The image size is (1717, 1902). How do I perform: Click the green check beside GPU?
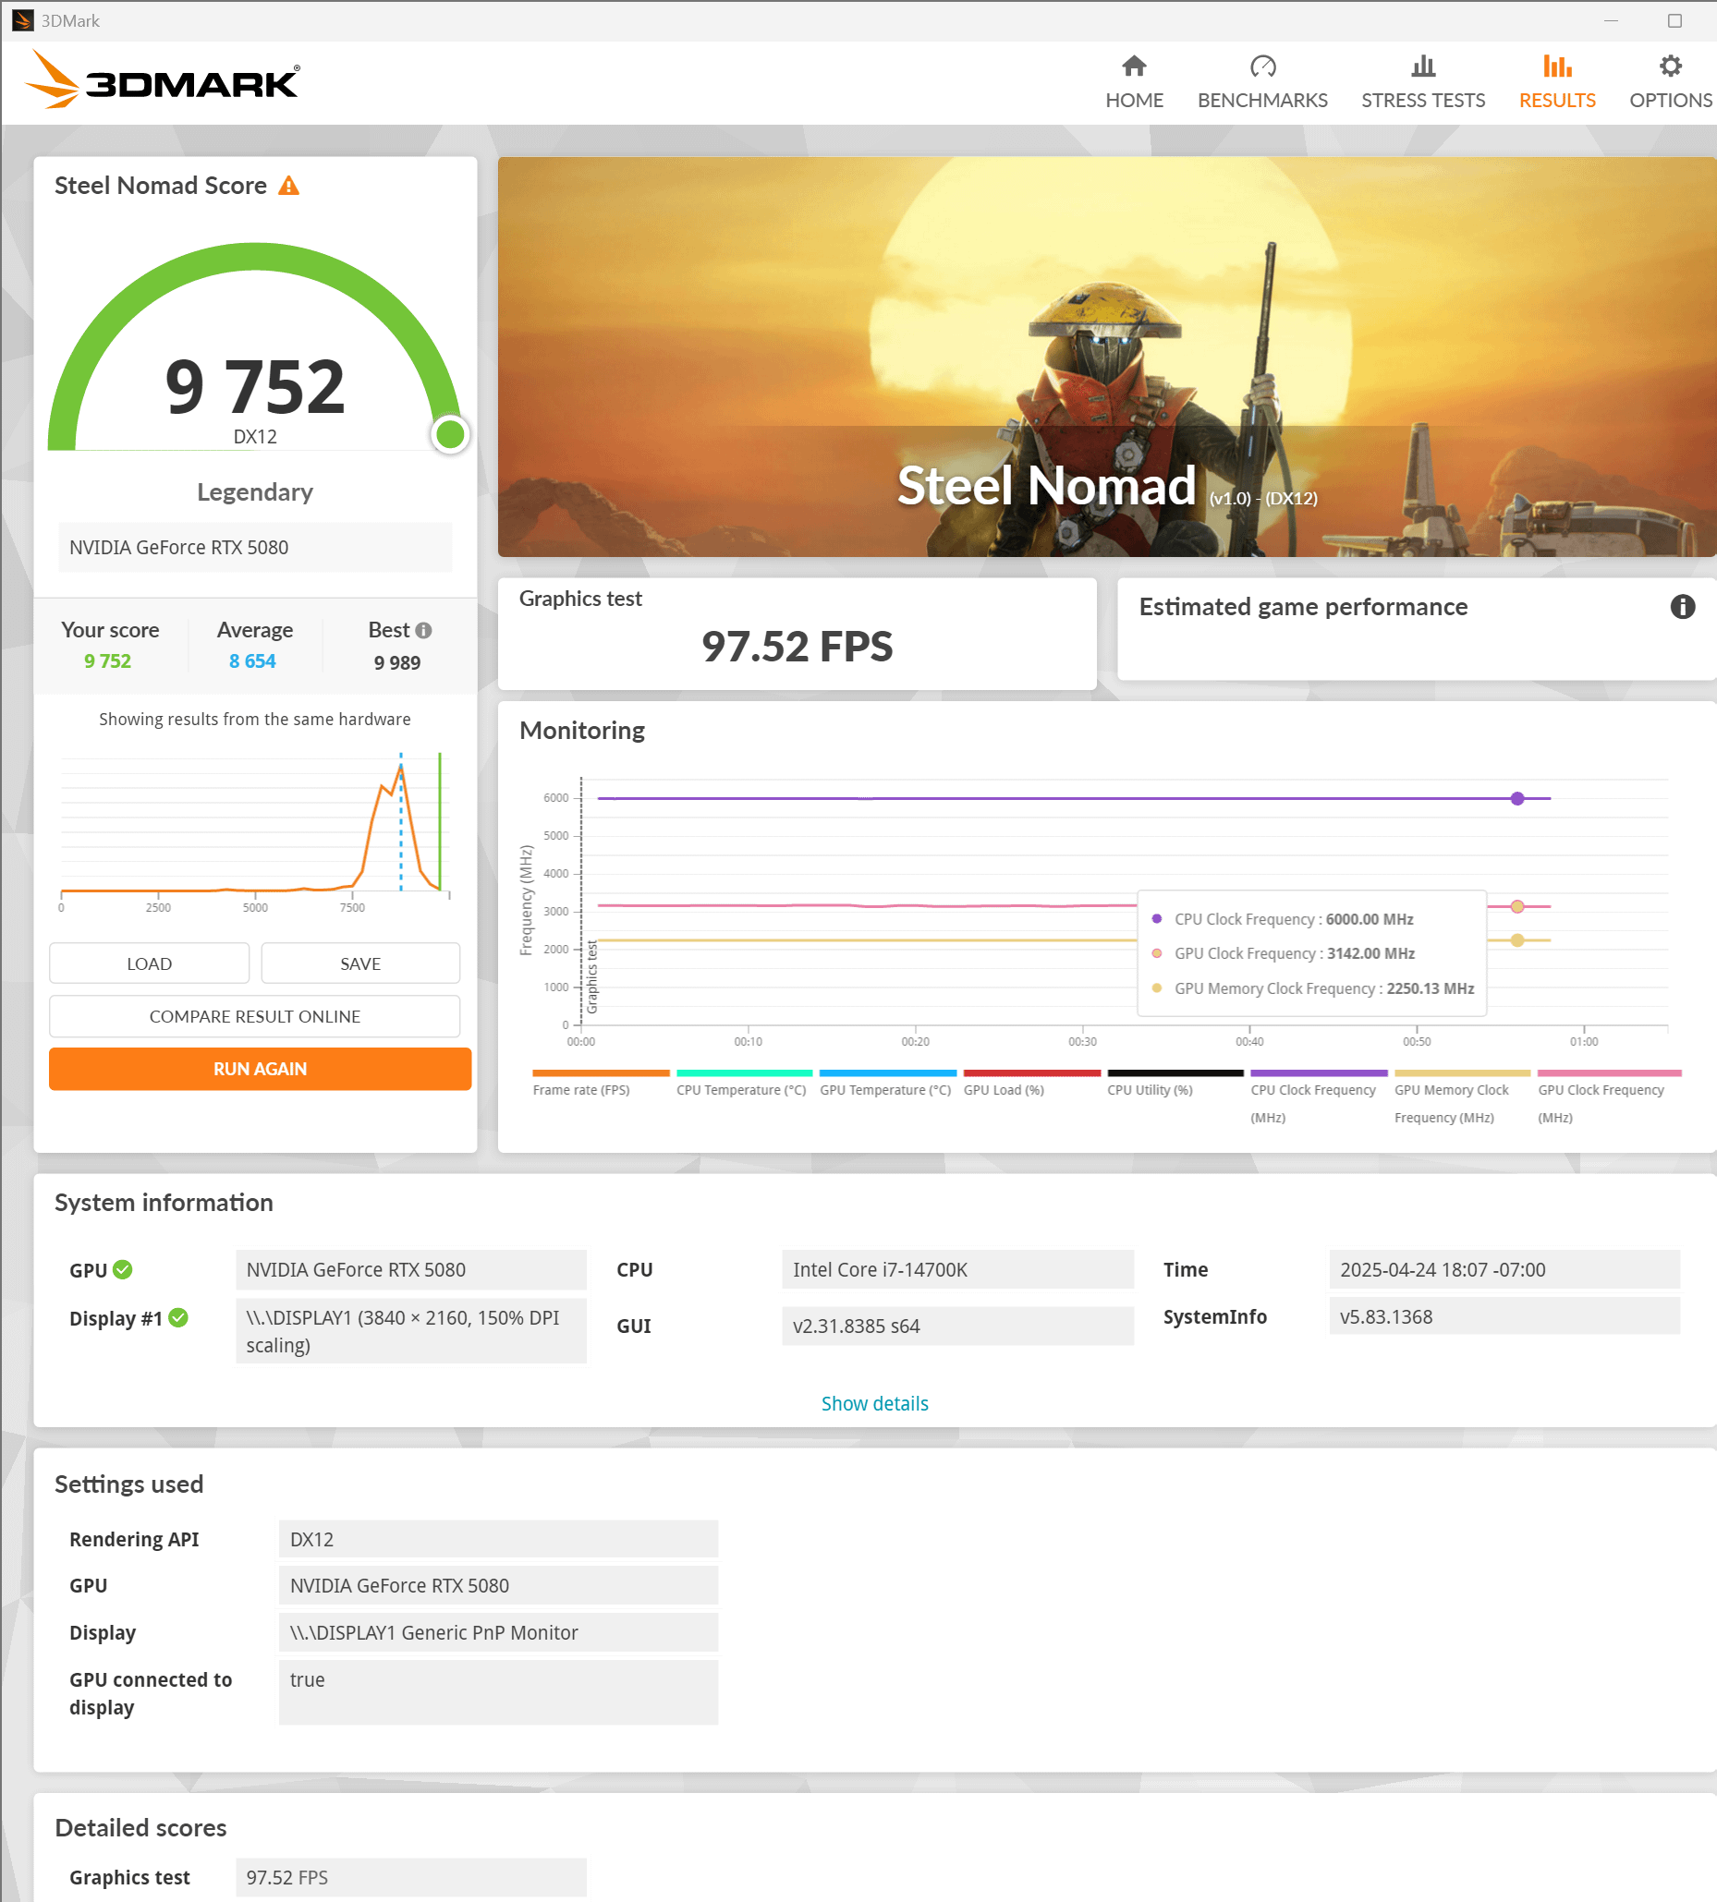click(x=123, y=1269)
